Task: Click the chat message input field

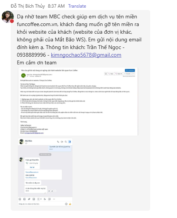Action: [x=41, y=204]
